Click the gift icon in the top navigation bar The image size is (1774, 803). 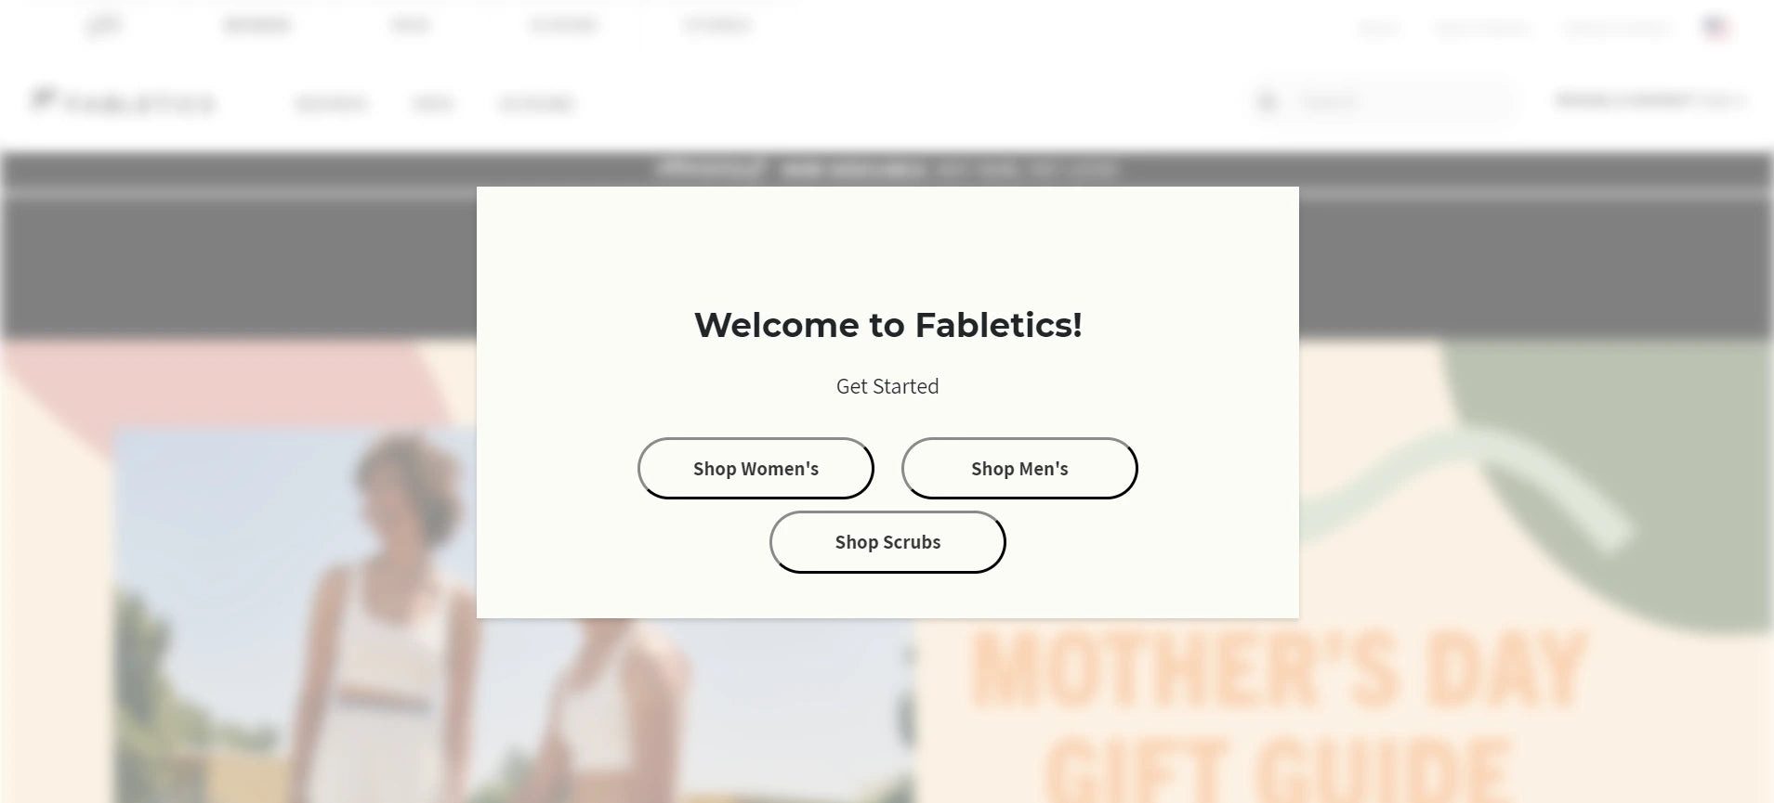pos(104,25)
